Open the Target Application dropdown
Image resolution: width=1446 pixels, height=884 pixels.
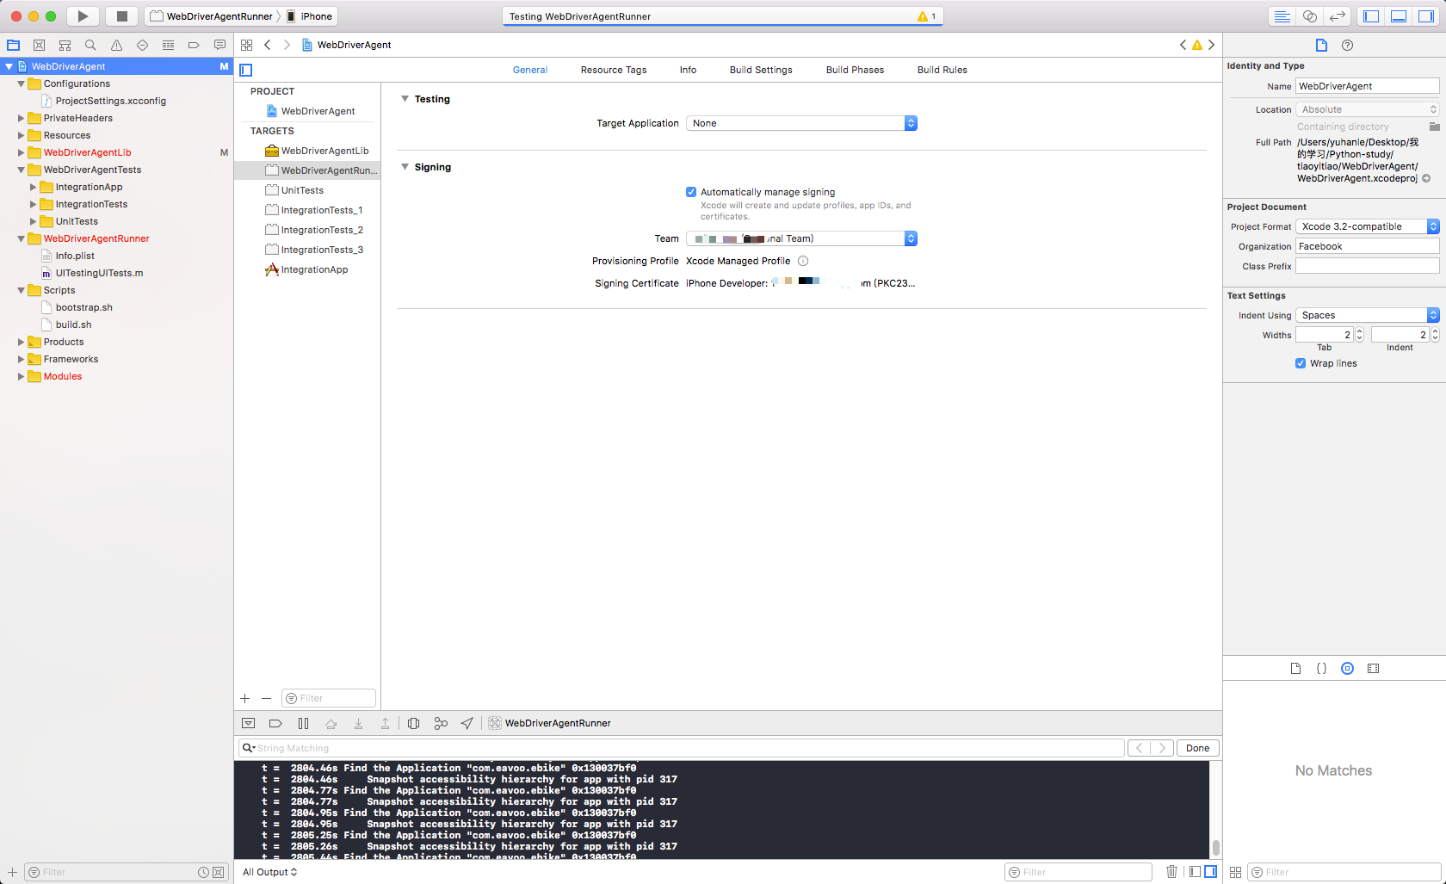click(802, 123)
